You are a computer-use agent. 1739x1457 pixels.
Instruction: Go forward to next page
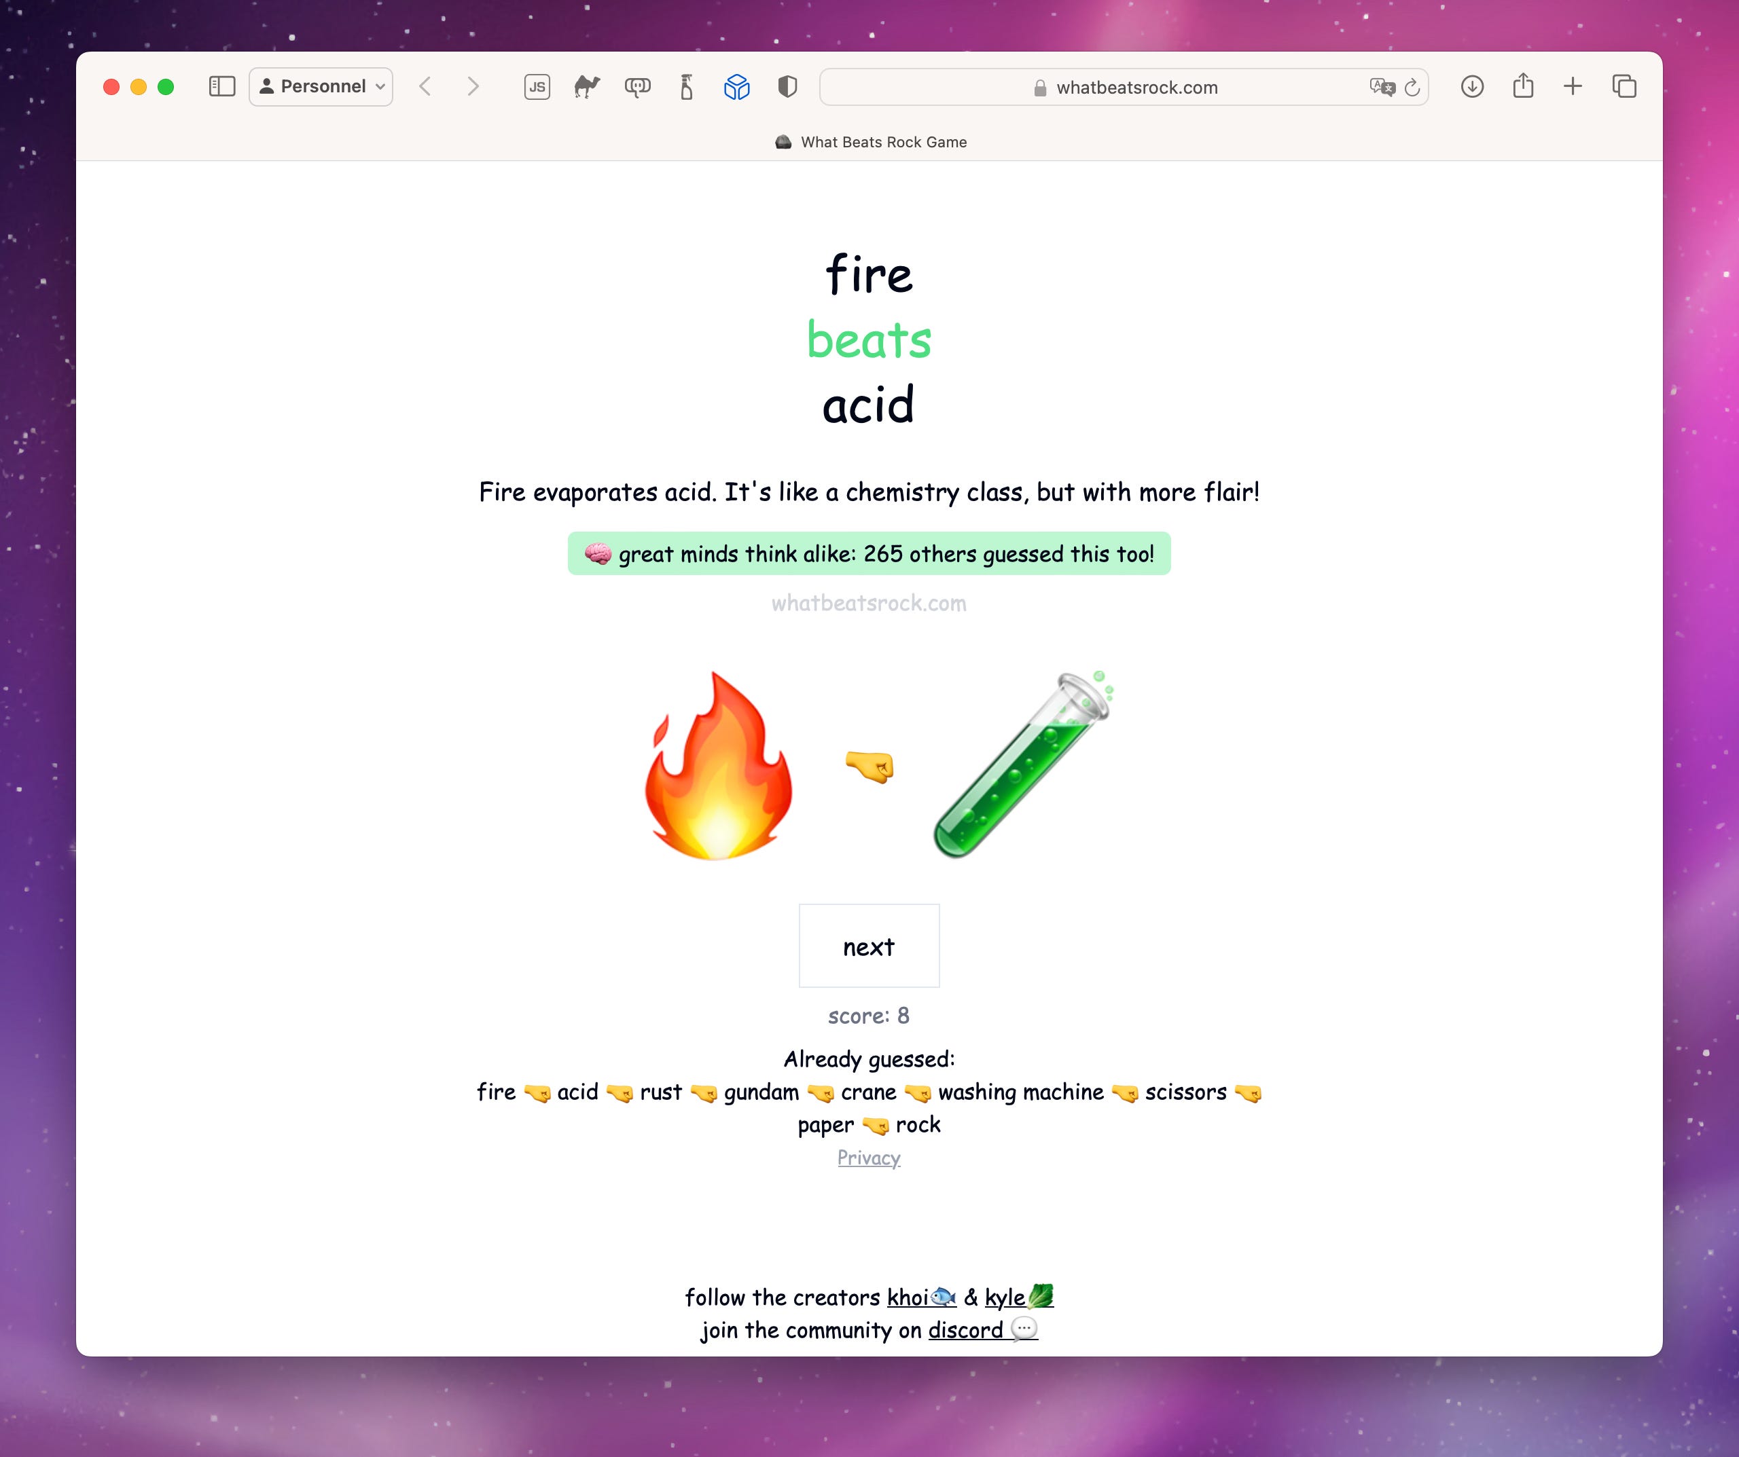(473, 87)
